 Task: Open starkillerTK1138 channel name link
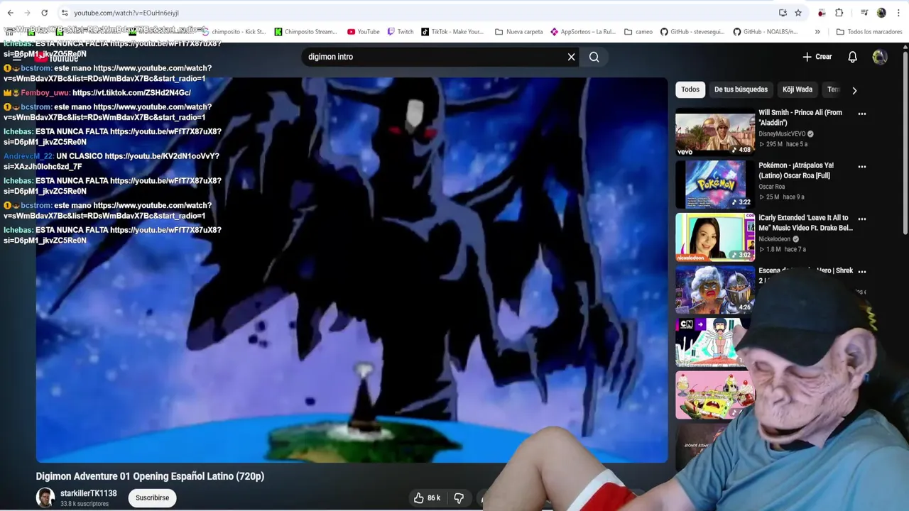tap(88, 493)
